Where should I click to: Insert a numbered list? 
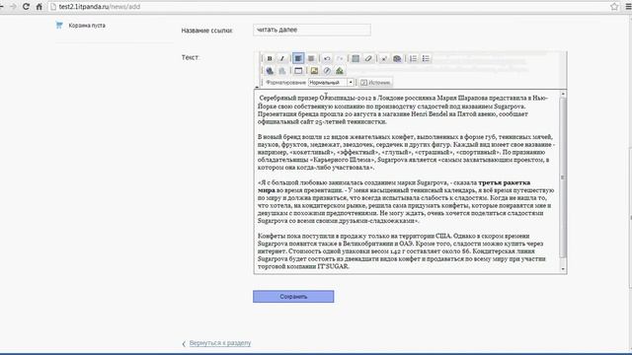pos(413,59)
